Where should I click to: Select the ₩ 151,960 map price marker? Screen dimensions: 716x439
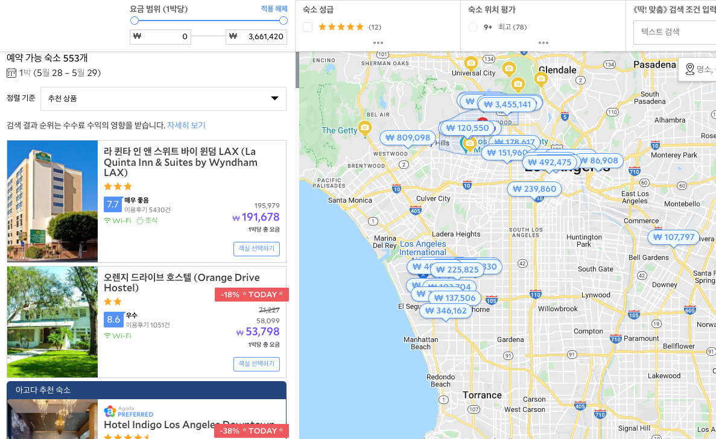pos(507,153)
